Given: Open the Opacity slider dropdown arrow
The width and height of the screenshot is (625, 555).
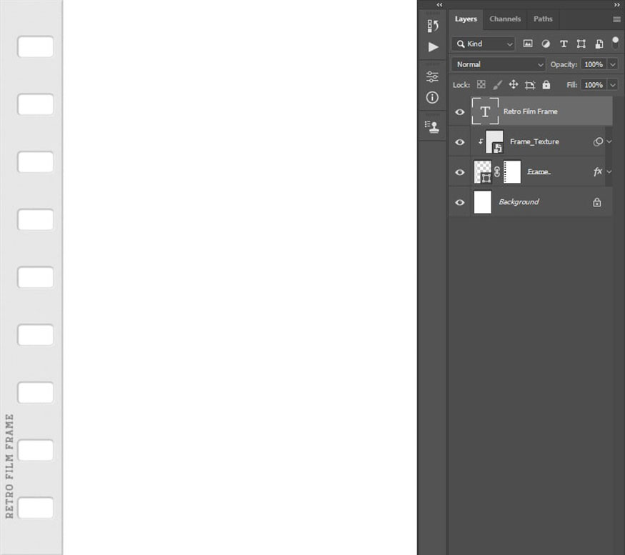Looking at the screenshot, I should [x=613, y=64].
